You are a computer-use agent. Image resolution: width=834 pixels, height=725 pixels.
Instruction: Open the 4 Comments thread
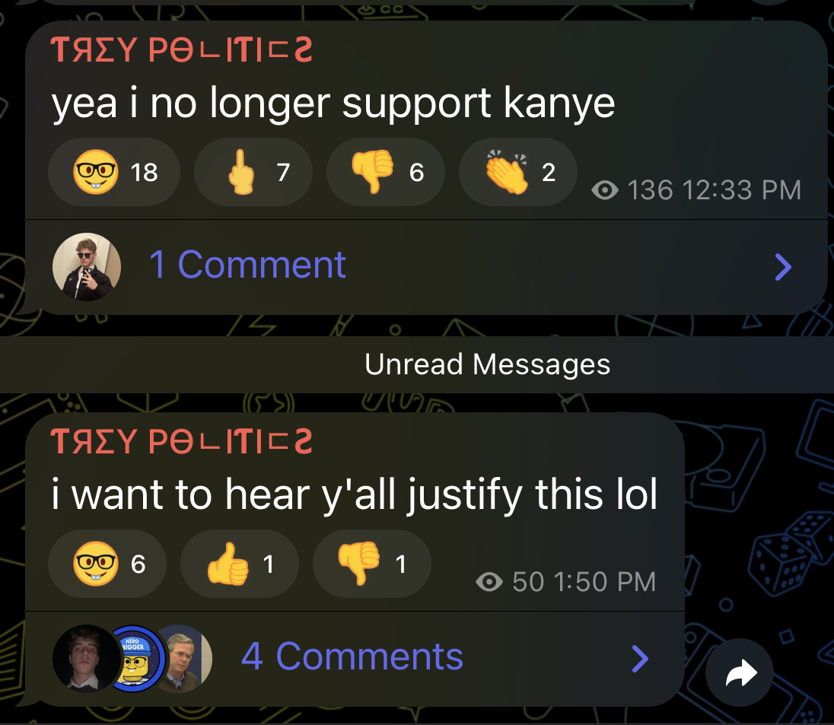point(352,657)
